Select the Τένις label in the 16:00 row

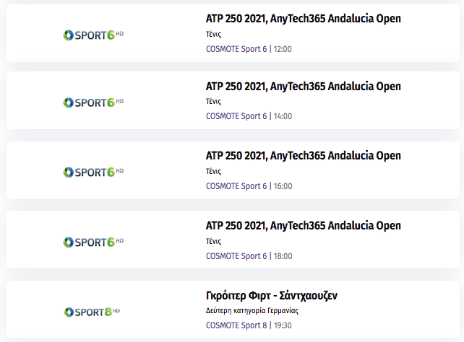pos(213,171)
